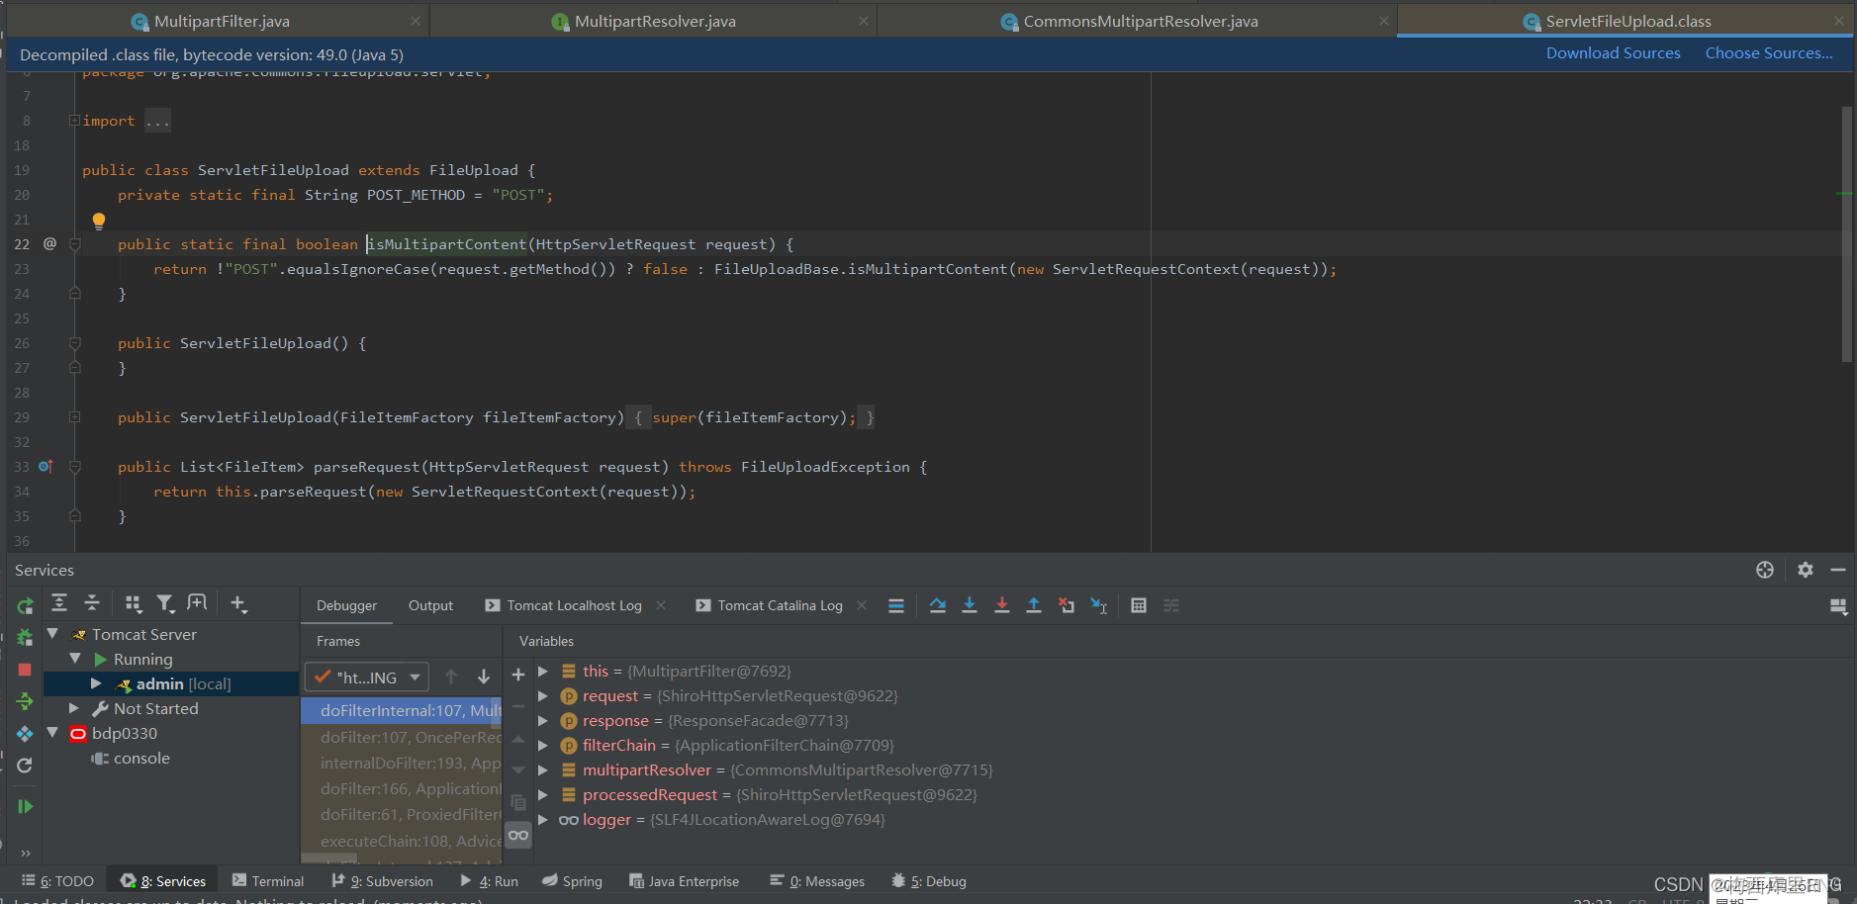The width and height of the screenshot is (1857, 904).
Task: Open the Filter funnel icon menu
Action: tap(165, 603)
